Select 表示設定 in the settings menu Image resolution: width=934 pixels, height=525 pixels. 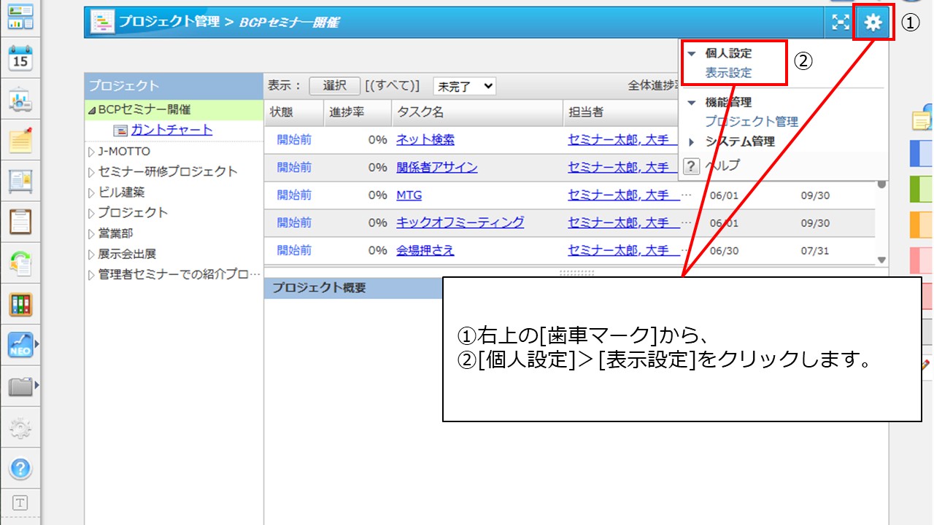pos(728,73)
